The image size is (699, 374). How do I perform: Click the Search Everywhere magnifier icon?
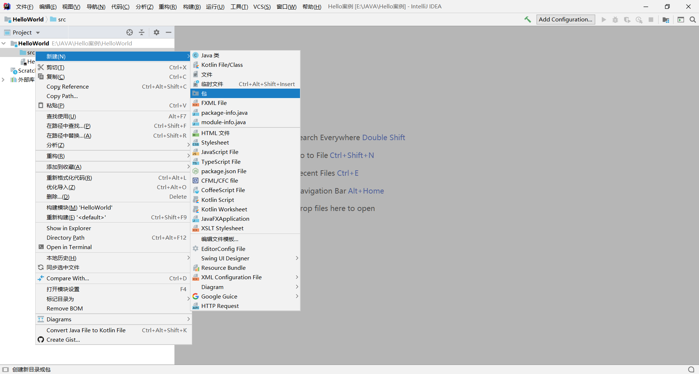(693, 20)
